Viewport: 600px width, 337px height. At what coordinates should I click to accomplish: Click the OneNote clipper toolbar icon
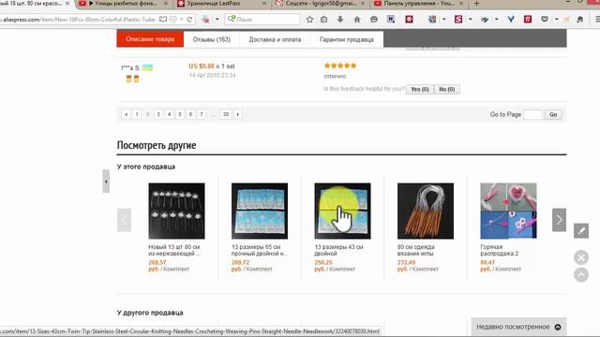(391, 19)
